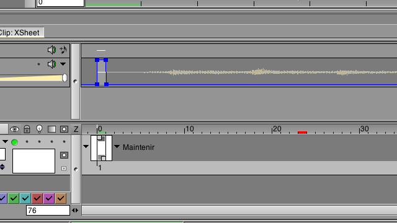The height and width of the screenshot is (223, 397).
Task: Toggle the green color filter checkbox
Action: coord(14,198)
